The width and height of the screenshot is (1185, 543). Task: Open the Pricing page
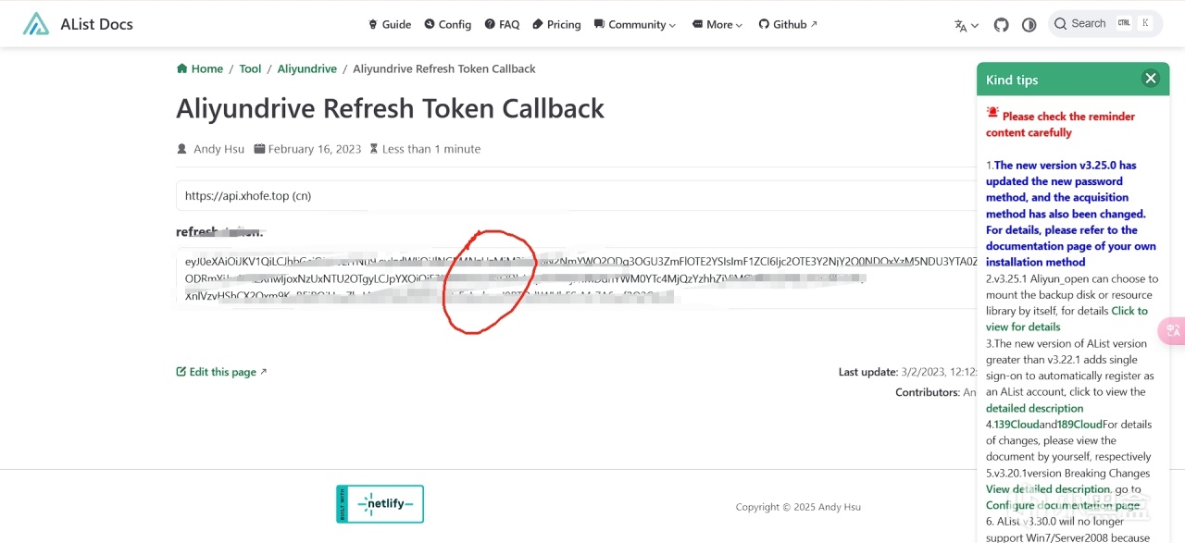[556, 24]
